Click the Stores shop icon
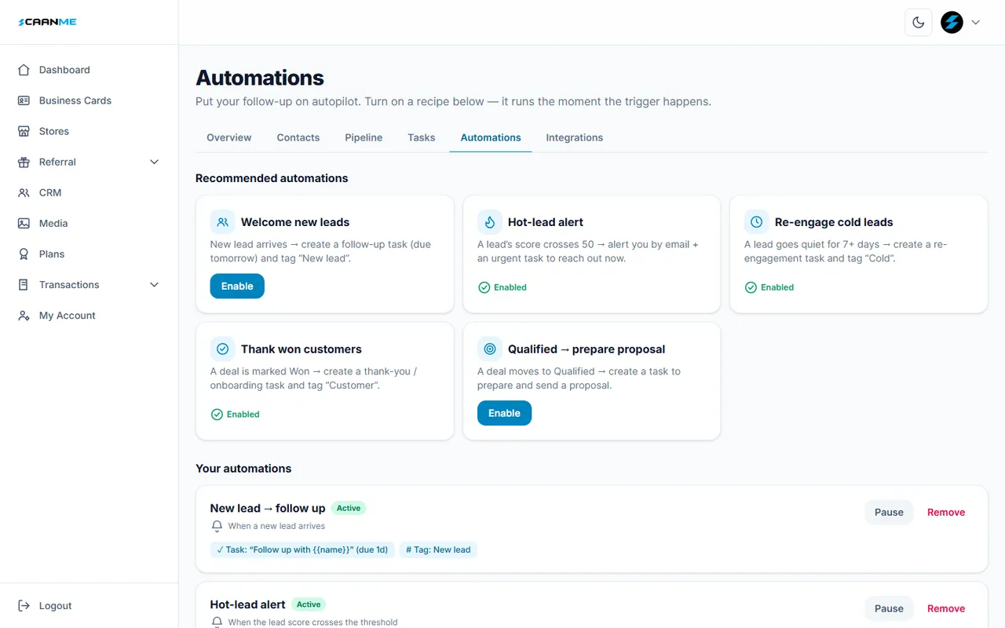This screenshot has width=1005, height=628. pos(24,131)
